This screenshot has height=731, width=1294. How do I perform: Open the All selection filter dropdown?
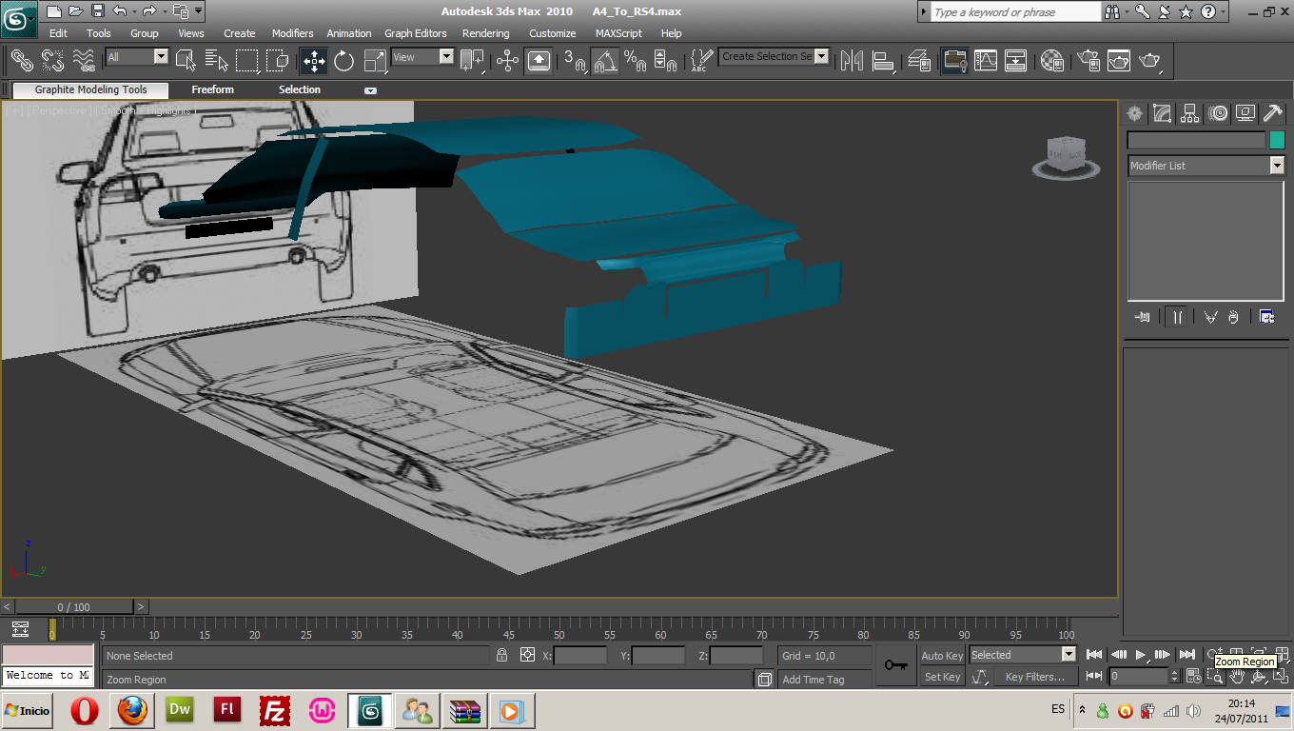pyautogui.click(x=160, y=57)
